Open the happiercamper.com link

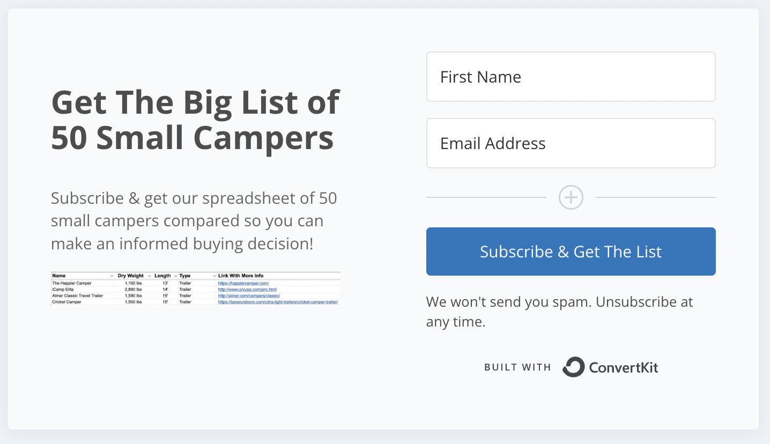coord(243,283)
